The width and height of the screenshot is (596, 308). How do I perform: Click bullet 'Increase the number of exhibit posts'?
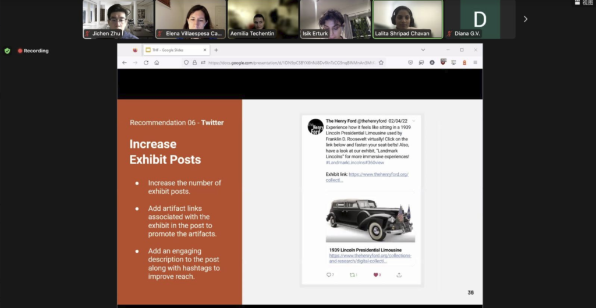point(185,187)
